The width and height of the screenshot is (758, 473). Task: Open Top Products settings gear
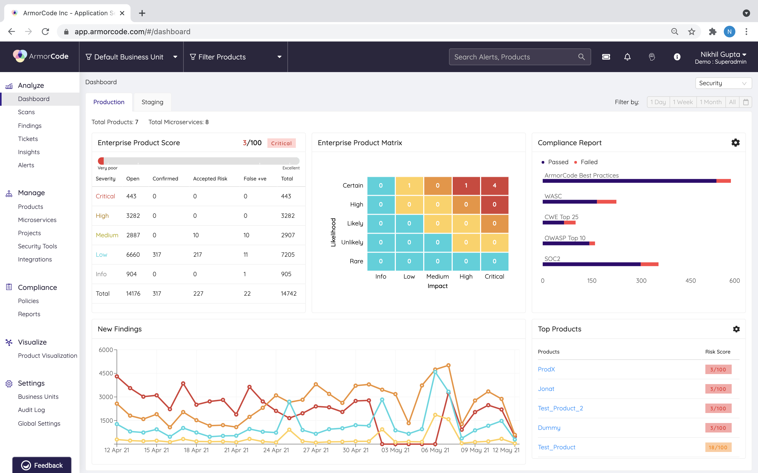click(x=736, y=329)
